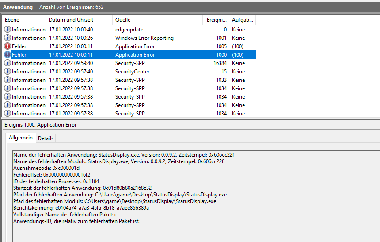Click red error icon of event 1005

tap(8, 46)
